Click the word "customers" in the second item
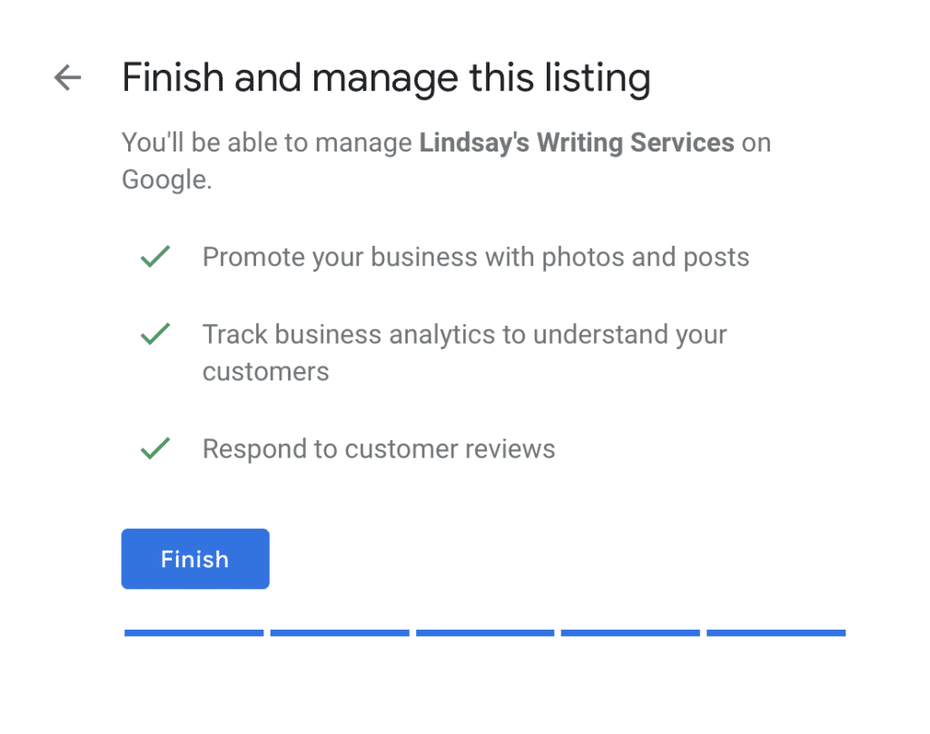The width and height of the screenshot is (930, 734). tap(265, 371)
